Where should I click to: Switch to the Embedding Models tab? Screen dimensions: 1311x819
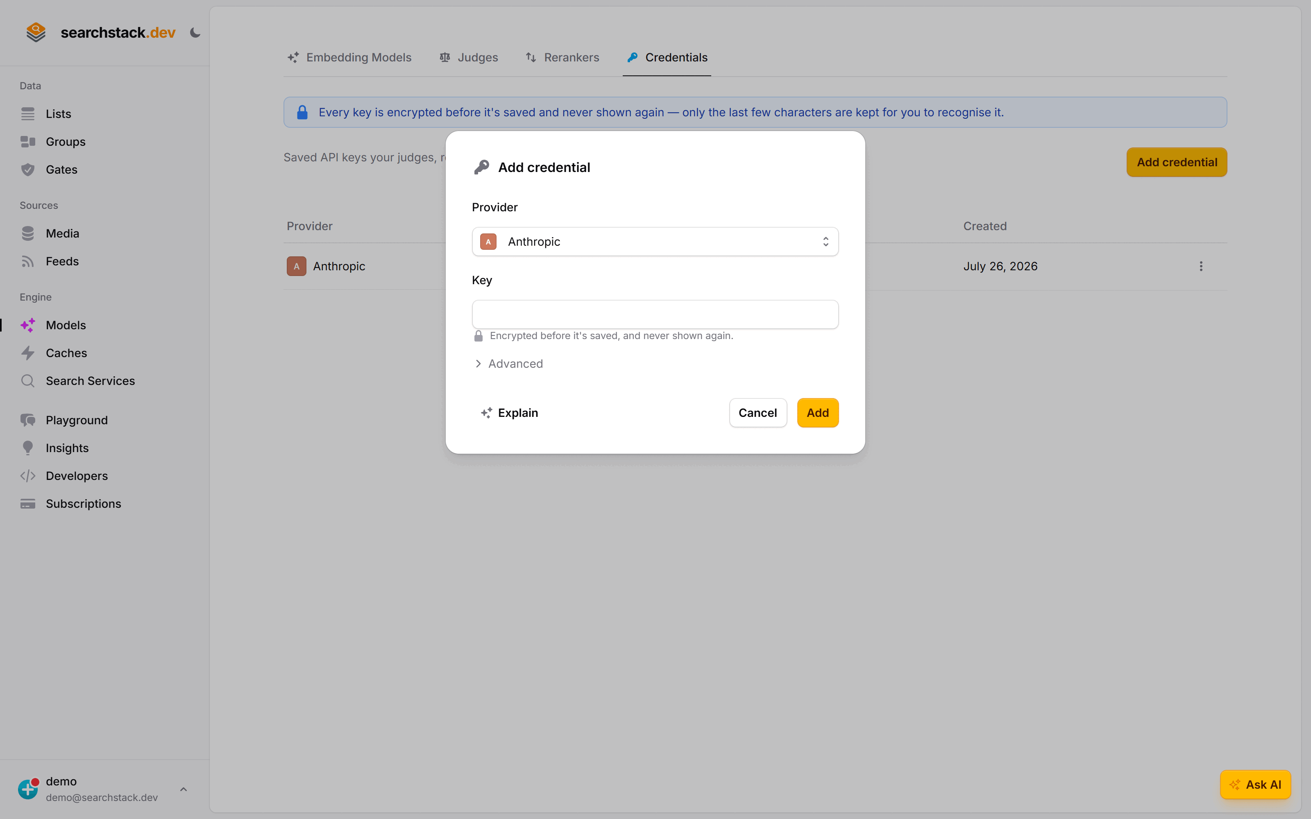click(349, 57)
